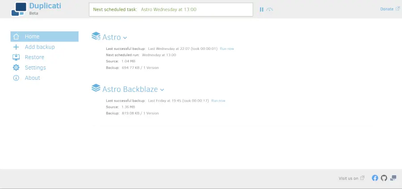The width and height of the screenshot is (402, 189).
Task: Open the GitHub icon in the footer
Action: (384, 178)
